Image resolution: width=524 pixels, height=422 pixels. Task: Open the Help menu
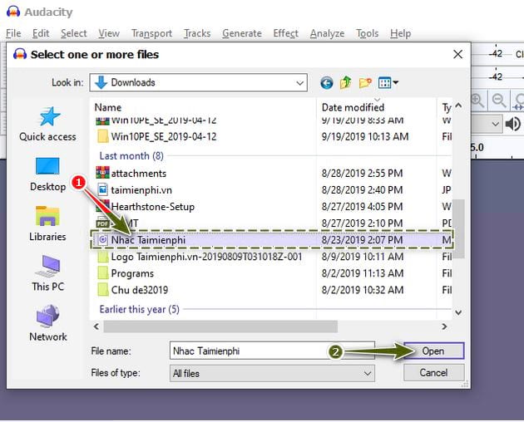(400, 33)
